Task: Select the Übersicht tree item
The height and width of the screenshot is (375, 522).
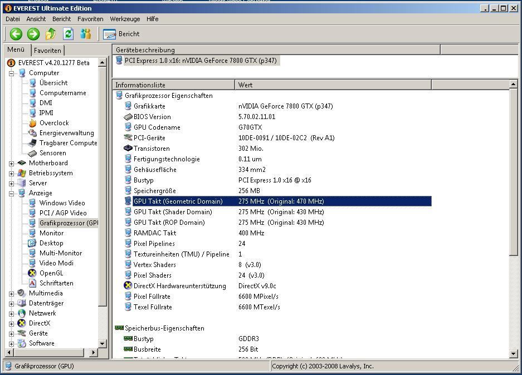Action: pos(53,83)
